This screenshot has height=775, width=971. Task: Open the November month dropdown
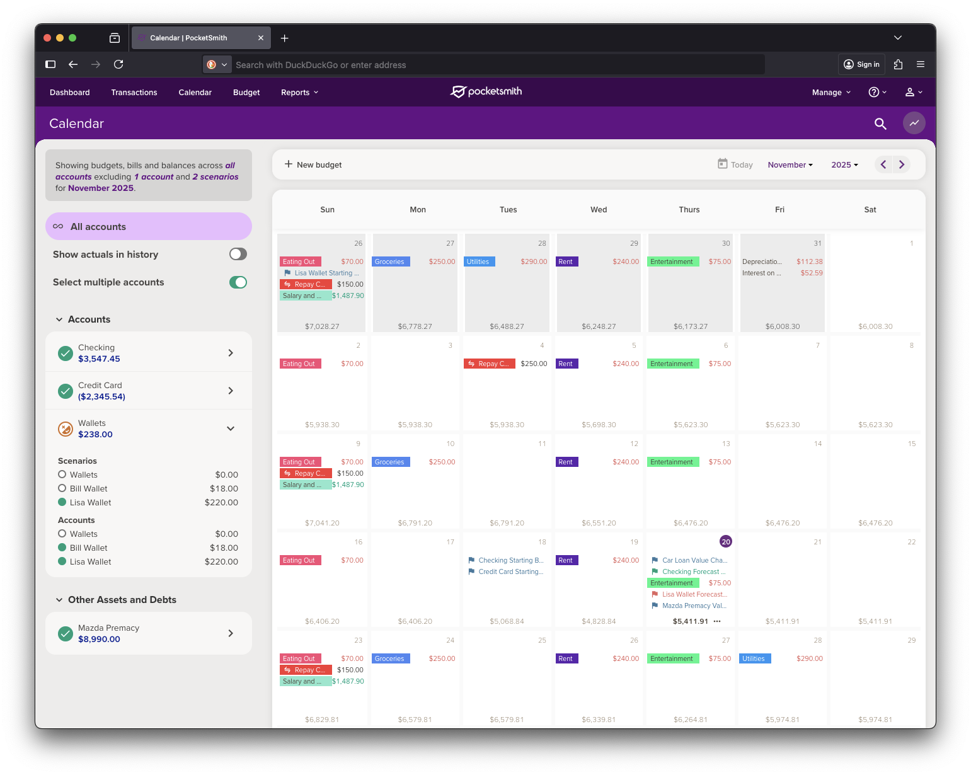click(790, 165)
